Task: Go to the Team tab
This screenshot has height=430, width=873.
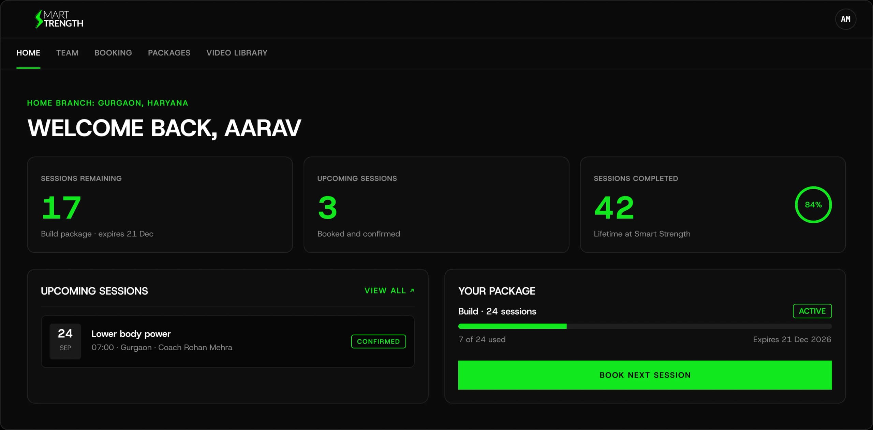Action: pos(67,53)
